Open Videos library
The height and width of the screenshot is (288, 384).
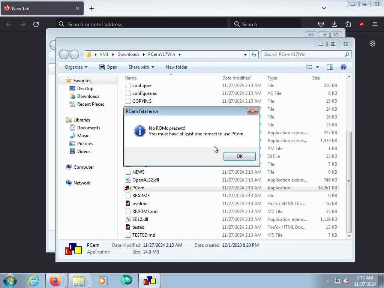(x=84, y=151)
